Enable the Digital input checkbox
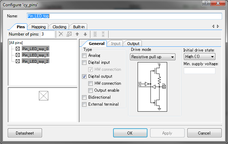 (x=84, y=62)
